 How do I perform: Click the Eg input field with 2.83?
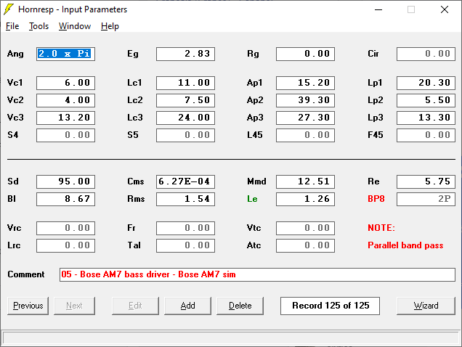pyautogui.click(x=186, y=54)
